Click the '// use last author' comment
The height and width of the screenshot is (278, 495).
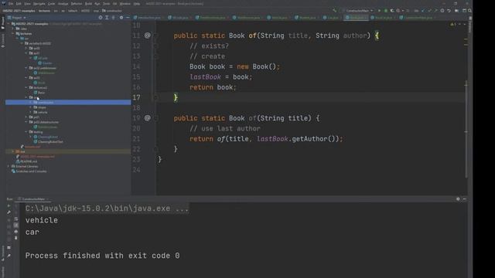click(x=225, y=129)
